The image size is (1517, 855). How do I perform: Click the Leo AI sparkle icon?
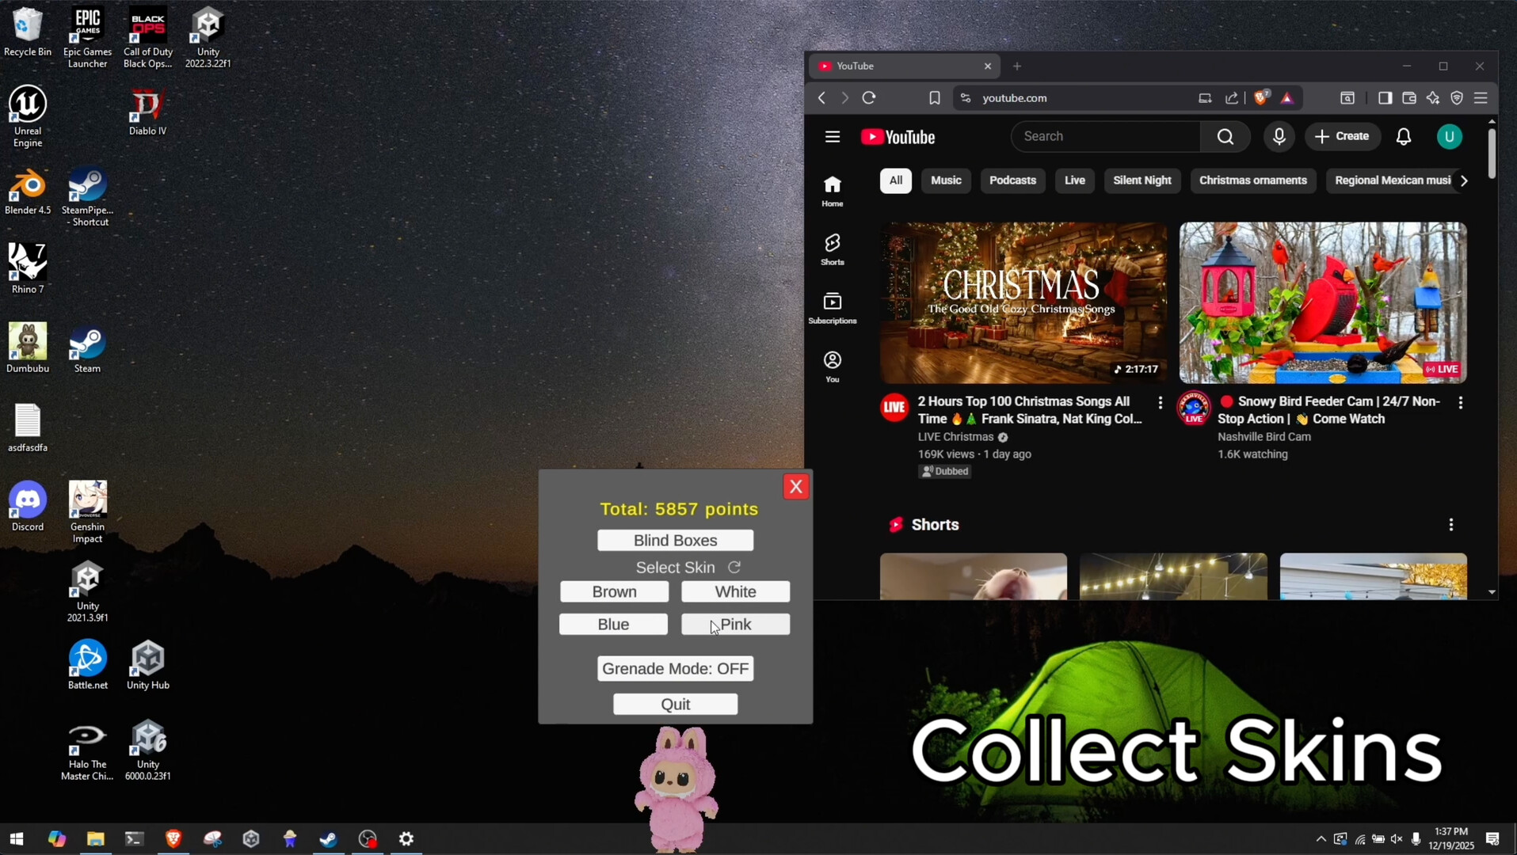[x=1433, y=97]
